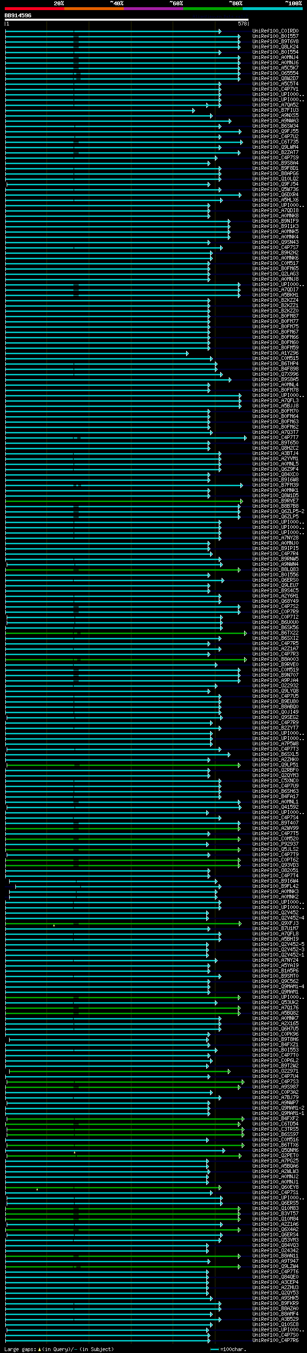Click the UniRef100_Q9XFJ3 label

click(275, 923)
